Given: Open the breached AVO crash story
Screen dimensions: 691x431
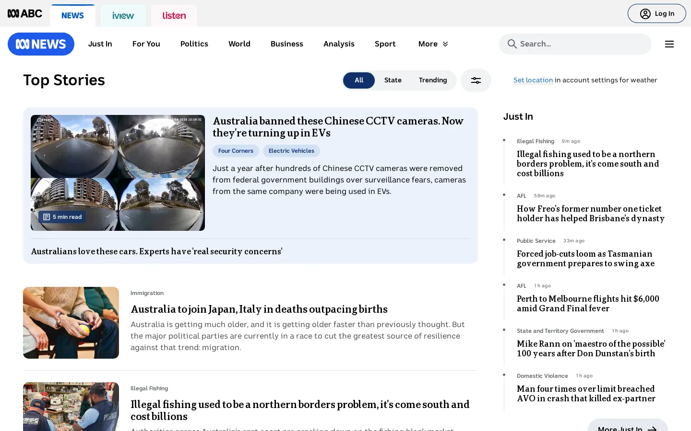Looking at the screenshot, I should point(586,394).
